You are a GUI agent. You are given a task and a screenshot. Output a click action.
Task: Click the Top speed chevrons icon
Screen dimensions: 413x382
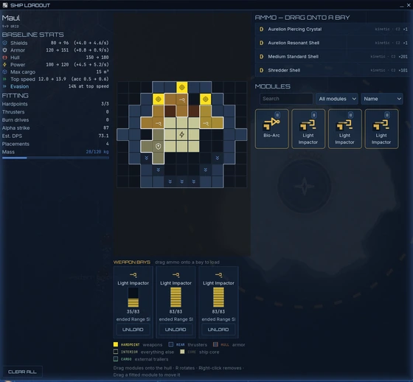4,79
